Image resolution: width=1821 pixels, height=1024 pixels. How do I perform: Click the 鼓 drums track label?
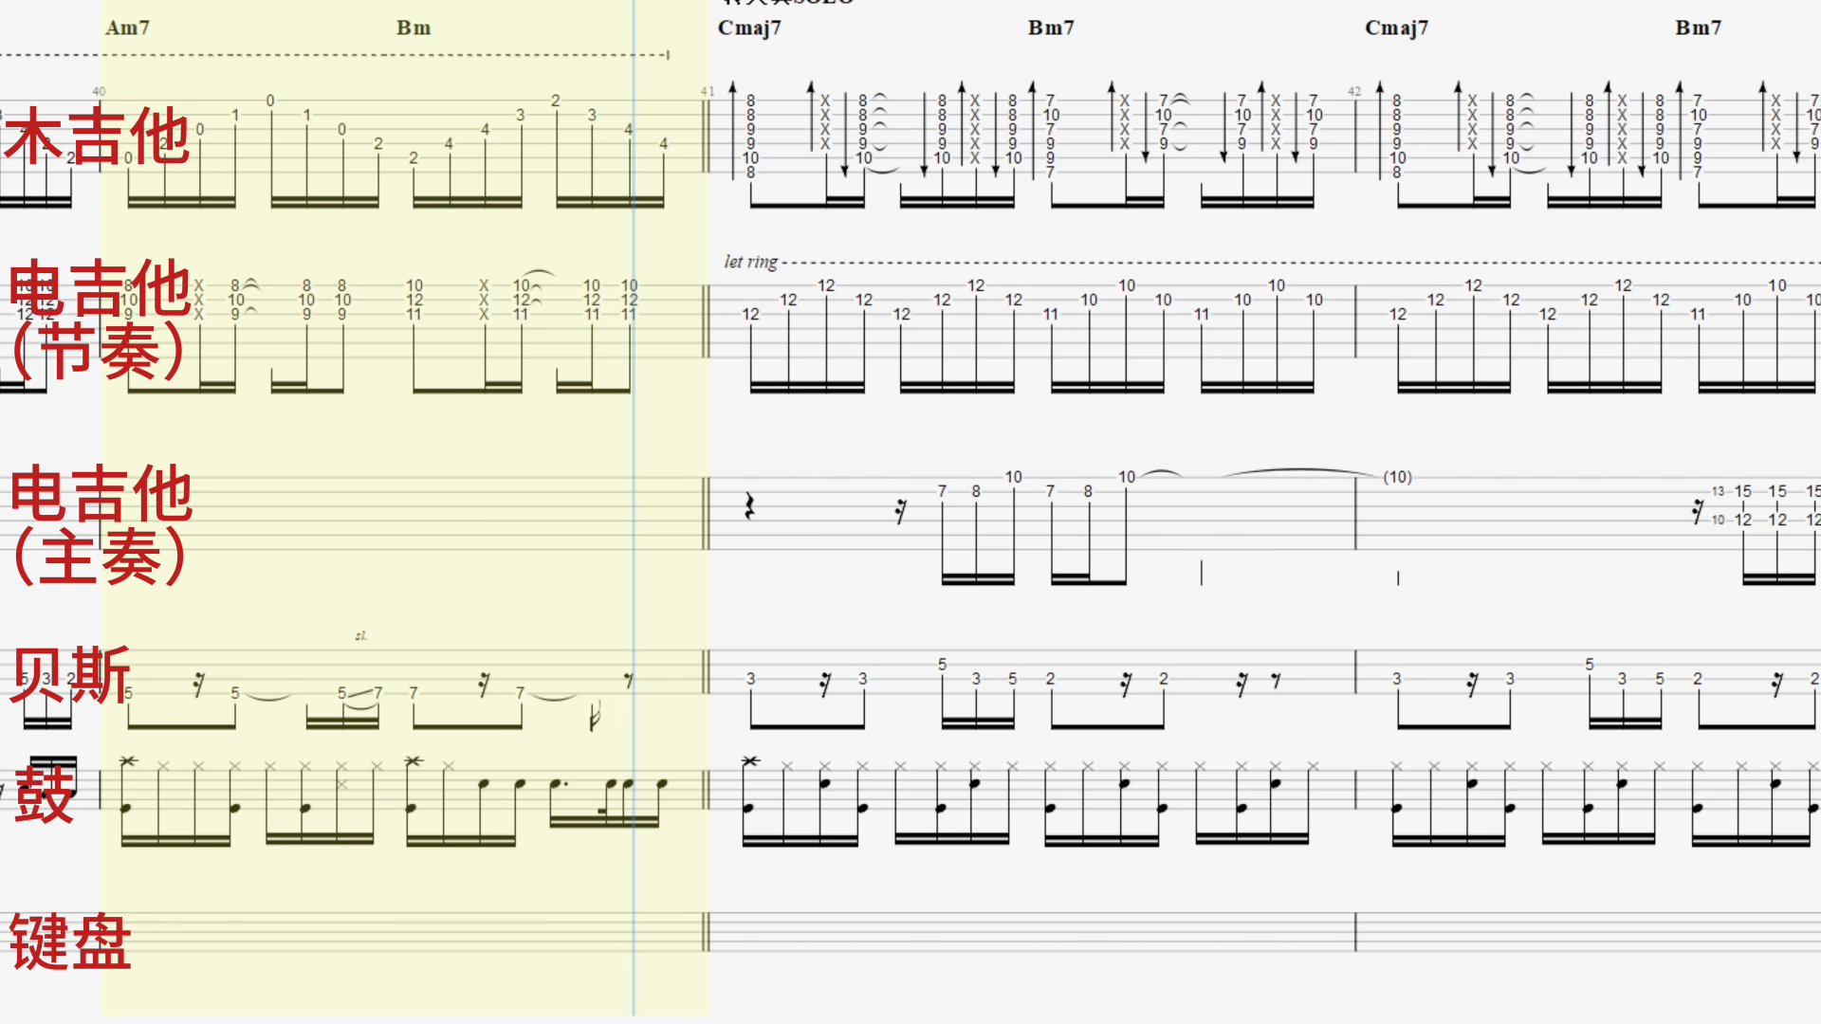tap(44, 794)
